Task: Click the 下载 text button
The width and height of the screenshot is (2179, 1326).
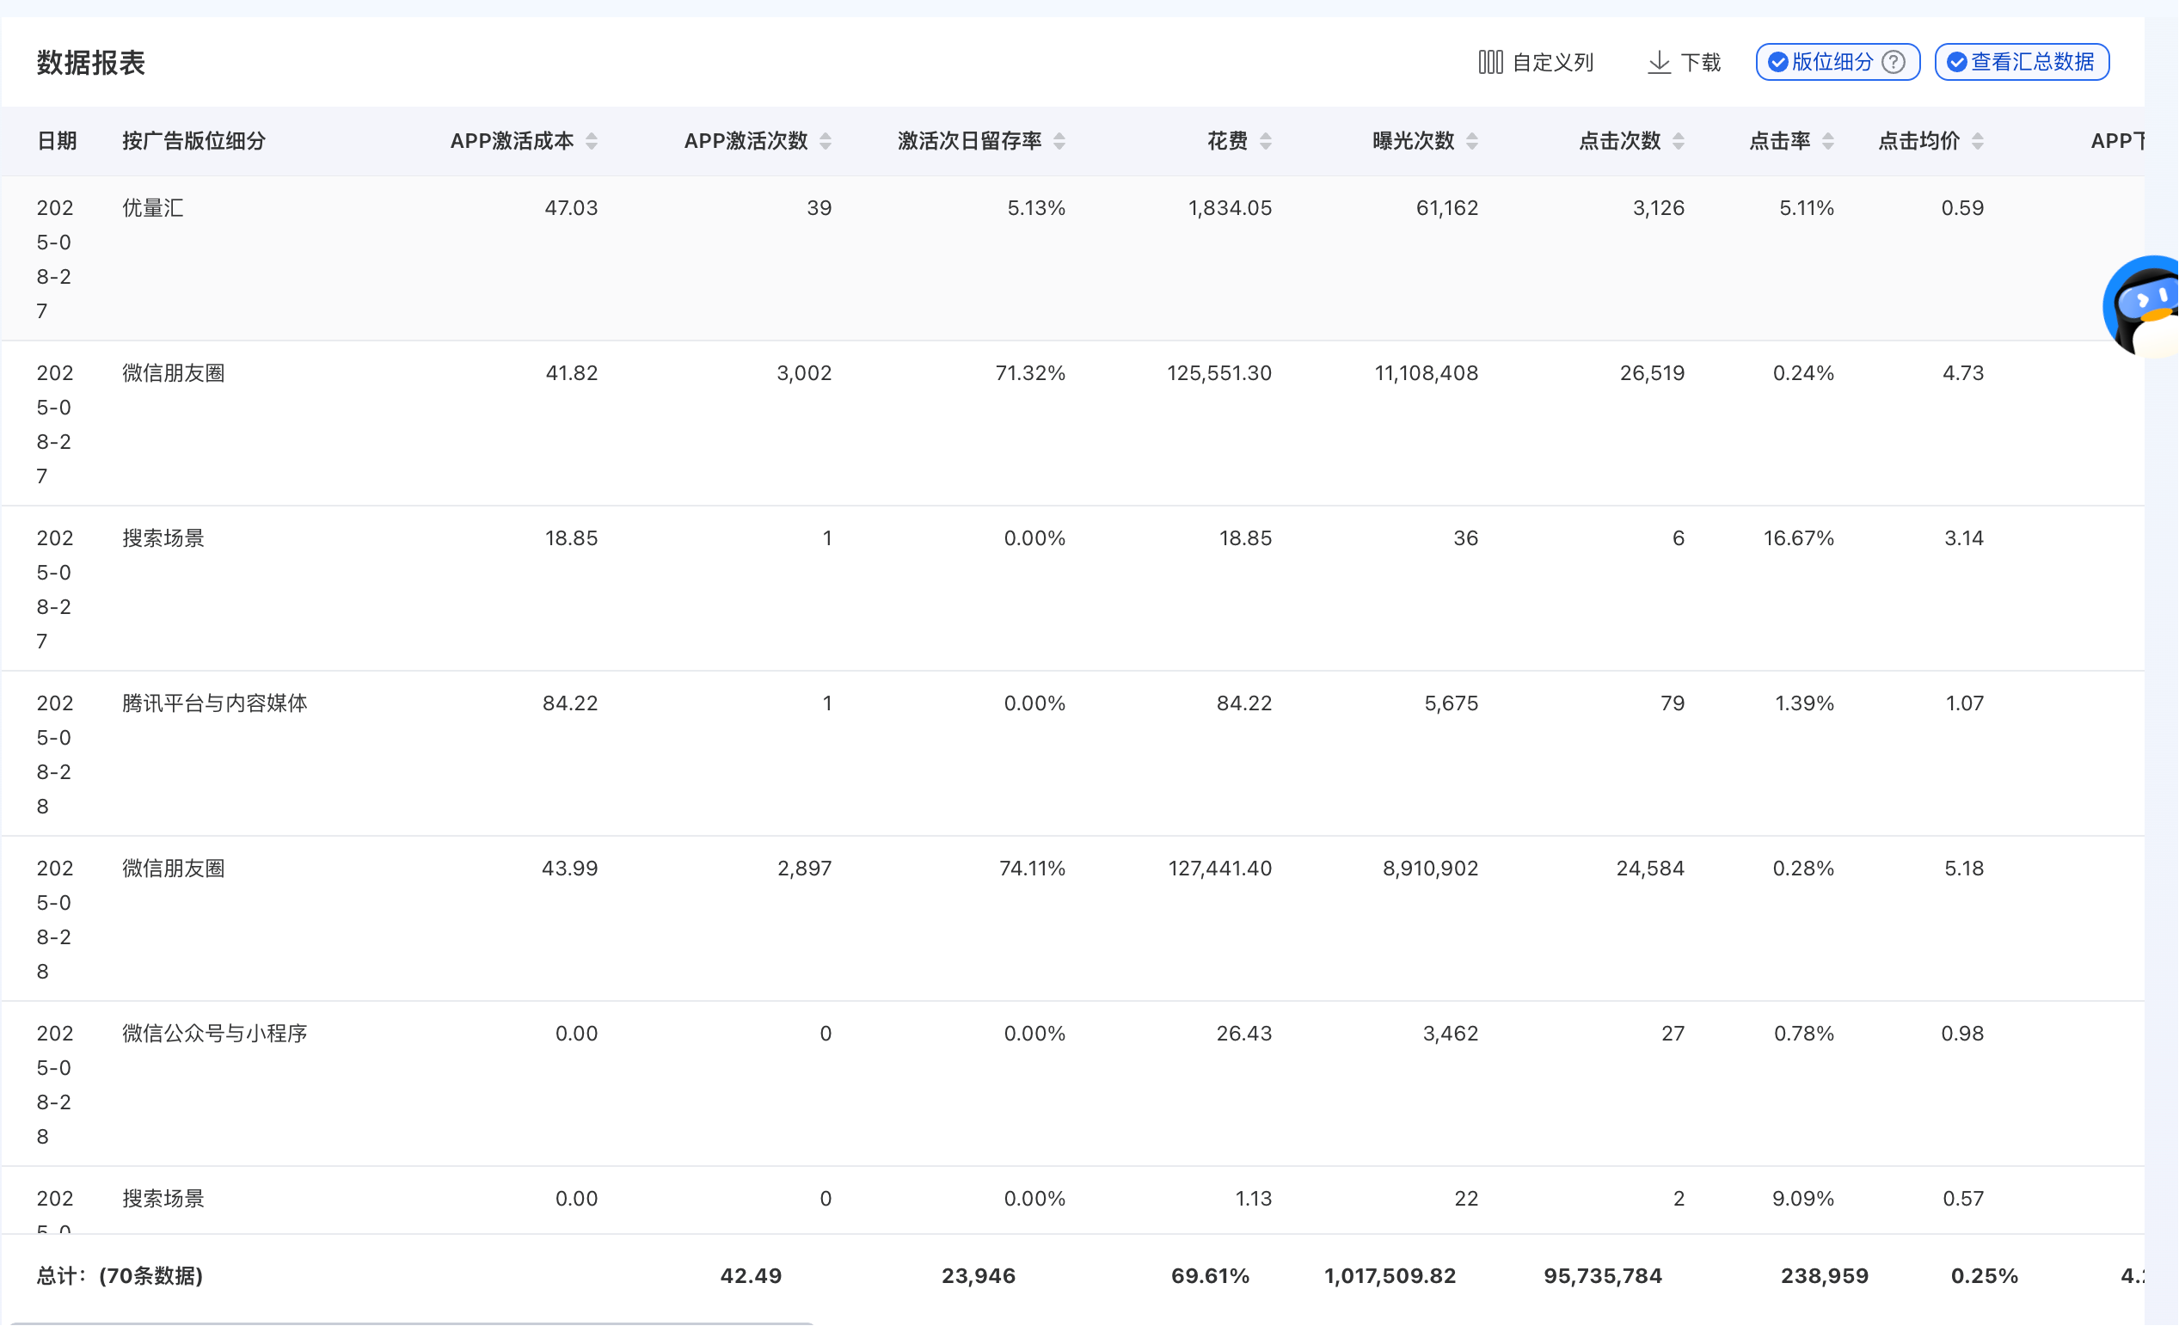Action: click(x=1702, y=62)
